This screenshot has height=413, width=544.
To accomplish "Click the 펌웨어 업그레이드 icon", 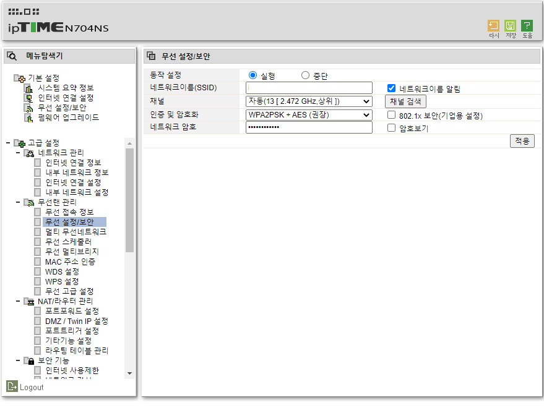I will (28, 118).
